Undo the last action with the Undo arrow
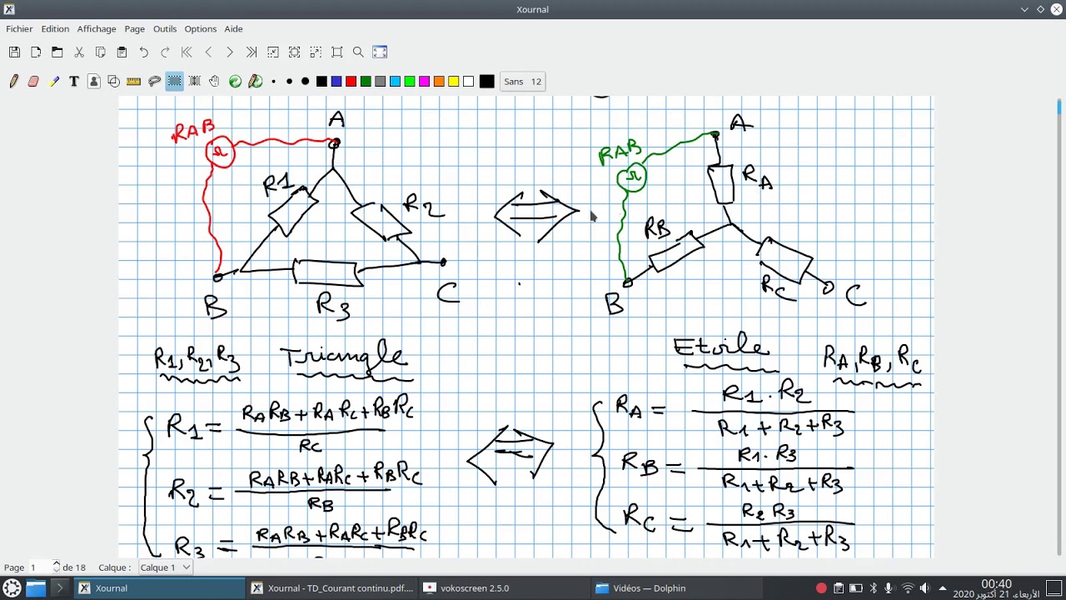This screenshot has height=600, width=1066. pyautogui.click(x=144, y=52)
